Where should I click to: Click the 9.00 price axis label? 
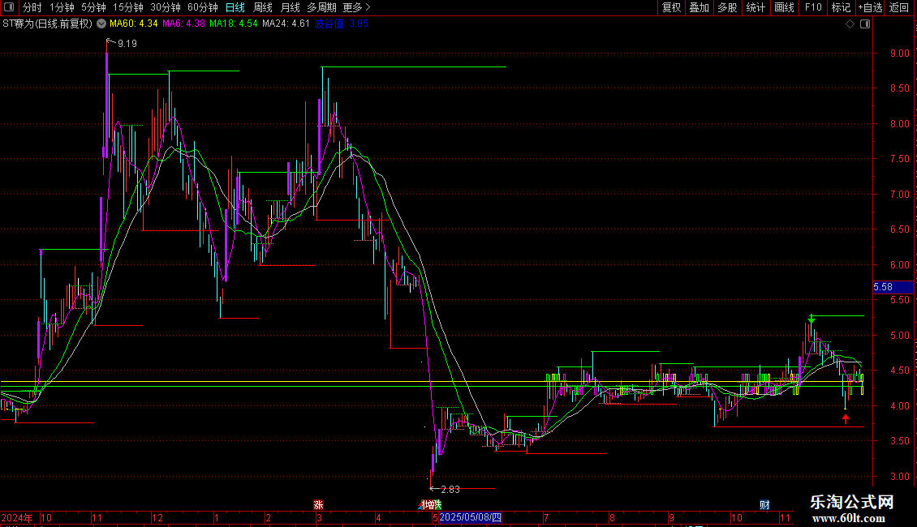(900, 54)
